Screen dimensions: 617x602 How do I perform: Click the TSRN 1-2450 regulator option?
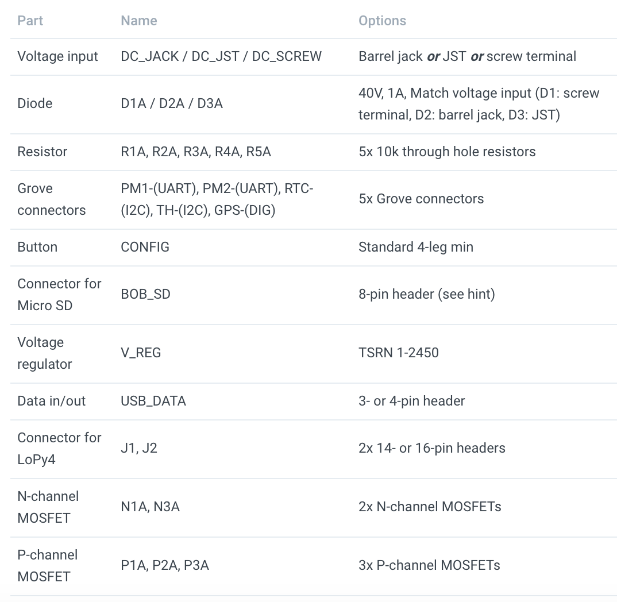(399, 353)
